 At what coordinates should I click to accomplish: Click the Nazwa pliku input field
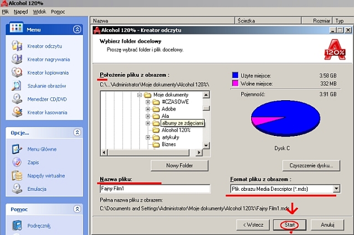(x=155, y=189)
